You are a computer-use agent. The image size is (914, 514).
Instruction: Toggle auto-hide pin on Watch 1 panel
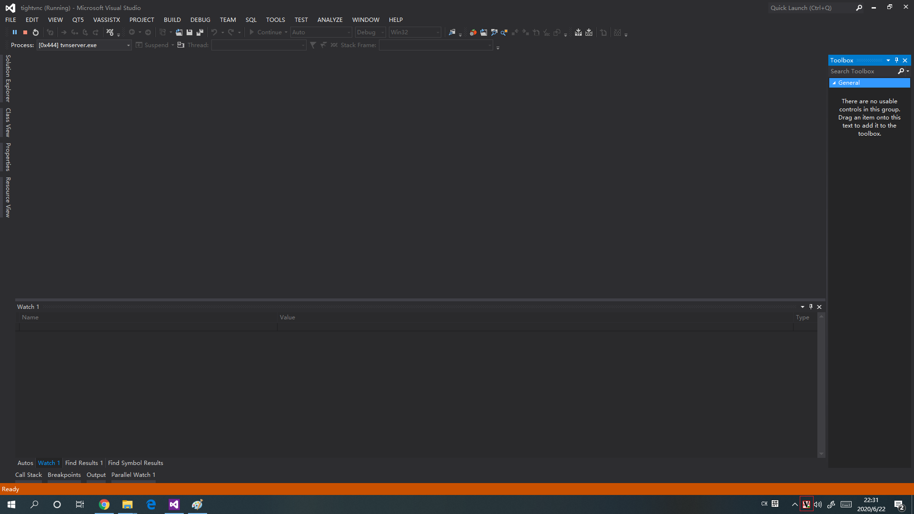[x=811, y=306]
